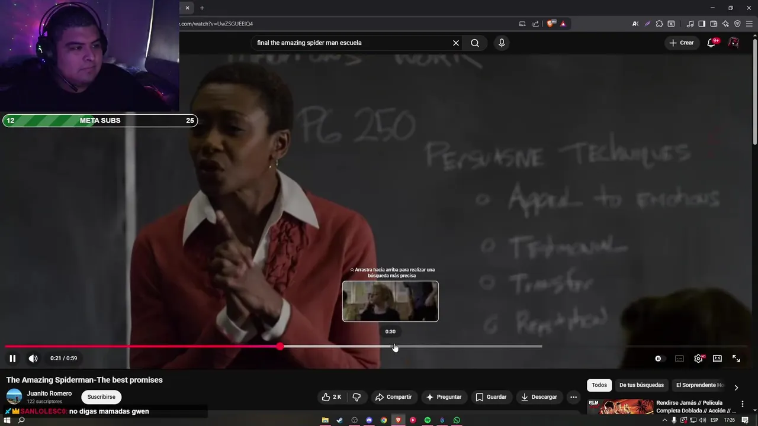Click the browser address bar URL
The image size is (758, 426).
216,24
